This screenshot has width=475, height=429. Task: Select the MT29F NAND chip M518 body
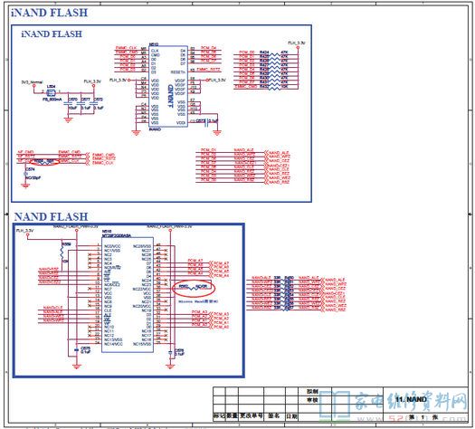[128, 295]
